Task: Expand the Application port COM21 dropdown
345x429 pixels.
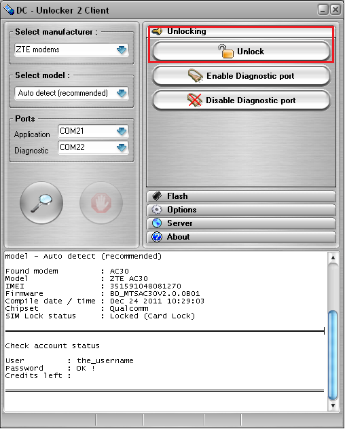Action: [93, 131]
